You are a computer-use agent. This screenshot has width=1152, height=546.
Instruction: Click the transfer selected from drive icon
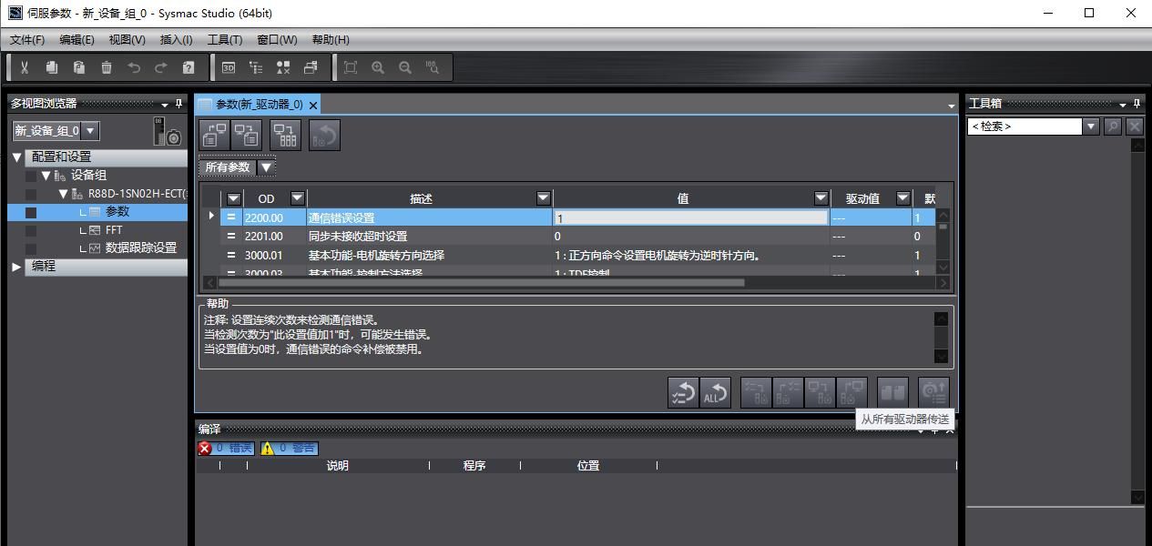point(788,392)
